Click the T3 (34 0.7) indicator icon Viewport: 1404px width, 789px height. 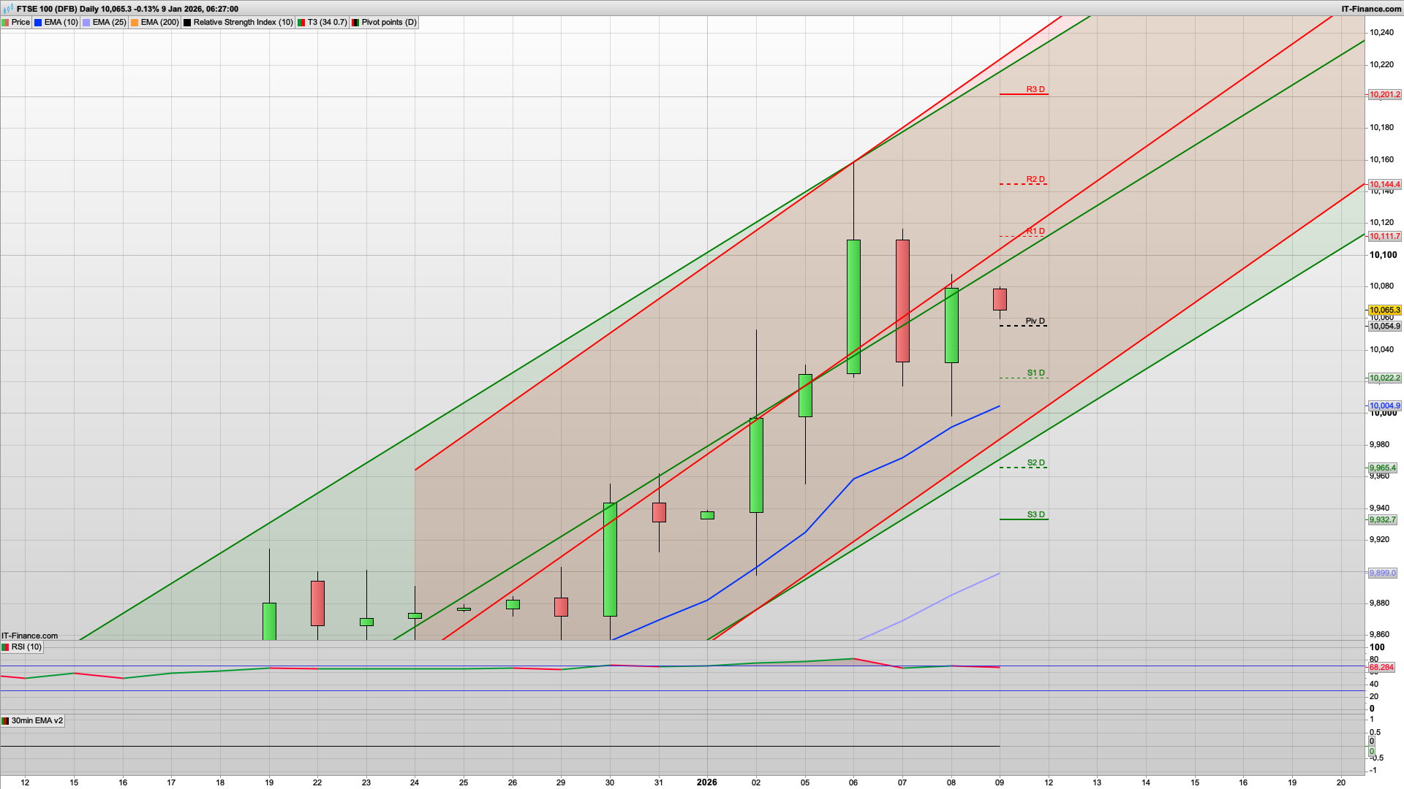[x=301, y=22]
